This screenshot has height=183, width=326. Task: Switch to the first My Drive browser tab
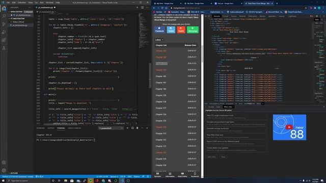pyautogui.click(x=167, y=4)
